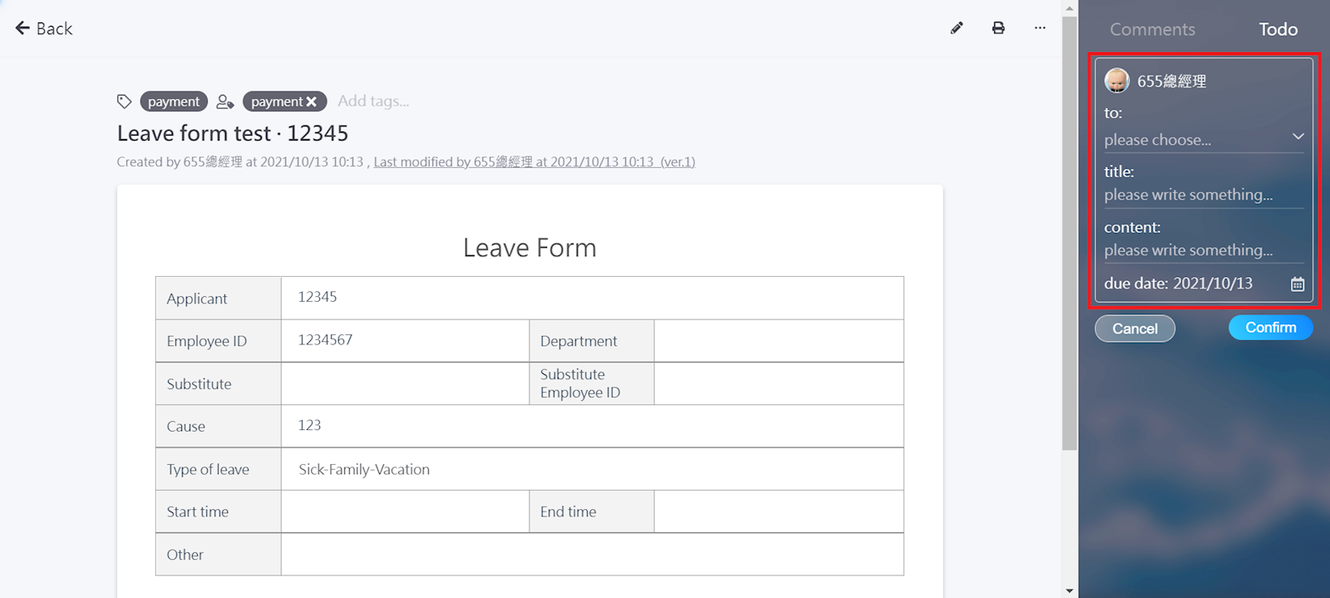This screenshot has height=598, width=1330.
Task: Click the tag icon beside the payment tag
Action: click(124, 101)
